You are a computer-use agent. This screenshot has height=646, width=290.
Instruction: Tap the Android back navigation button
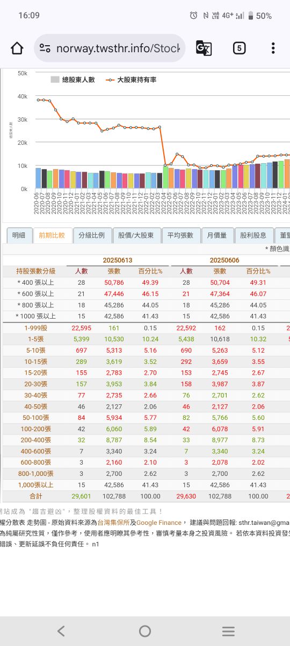(61, 631)
